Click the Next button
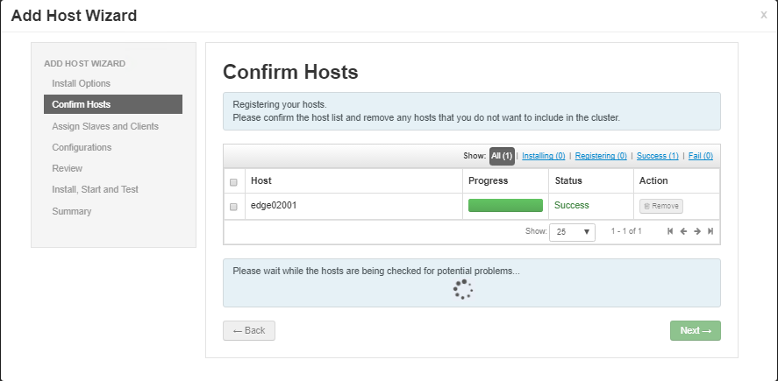 695,330
